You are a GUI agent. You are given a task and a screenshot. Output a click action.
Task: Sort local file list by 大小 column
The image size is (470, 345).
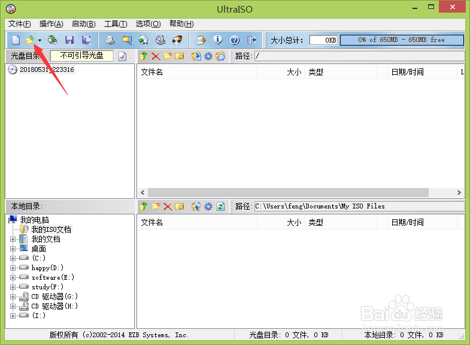(x=281, y=223)
